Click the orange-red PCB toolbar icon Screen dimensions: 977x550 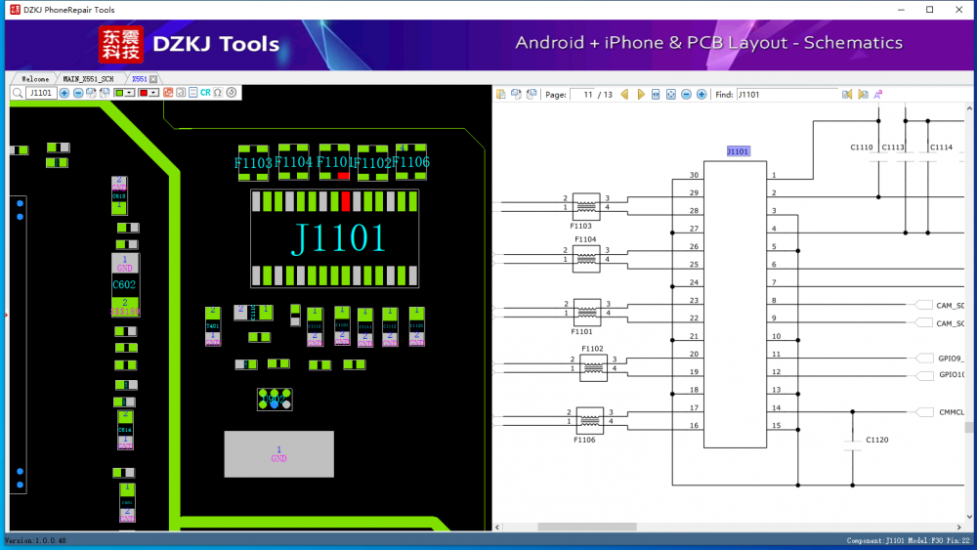[168, 93]
